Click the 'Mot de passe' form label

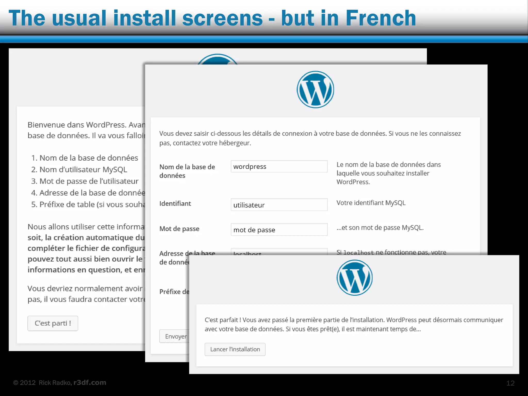(x=179, y=229)
